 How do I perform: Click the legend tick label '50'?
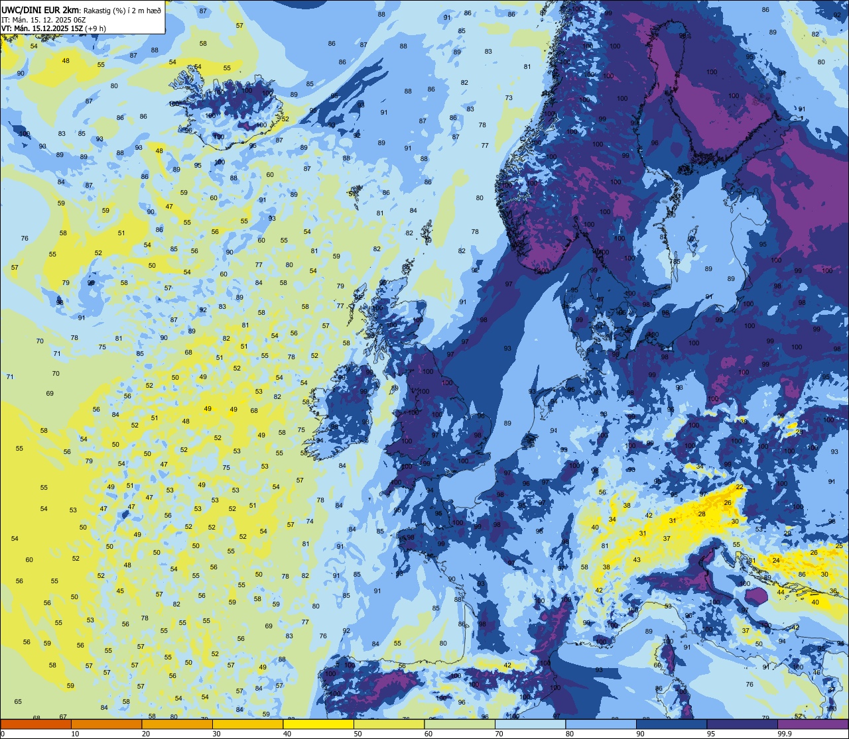click(x=358, y=734)
